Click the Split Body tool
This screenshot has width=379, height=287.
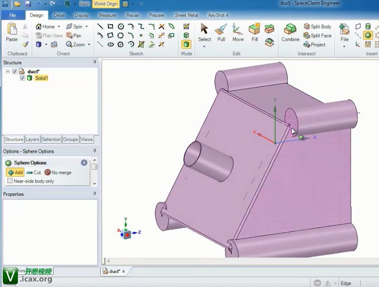(318, 27)
